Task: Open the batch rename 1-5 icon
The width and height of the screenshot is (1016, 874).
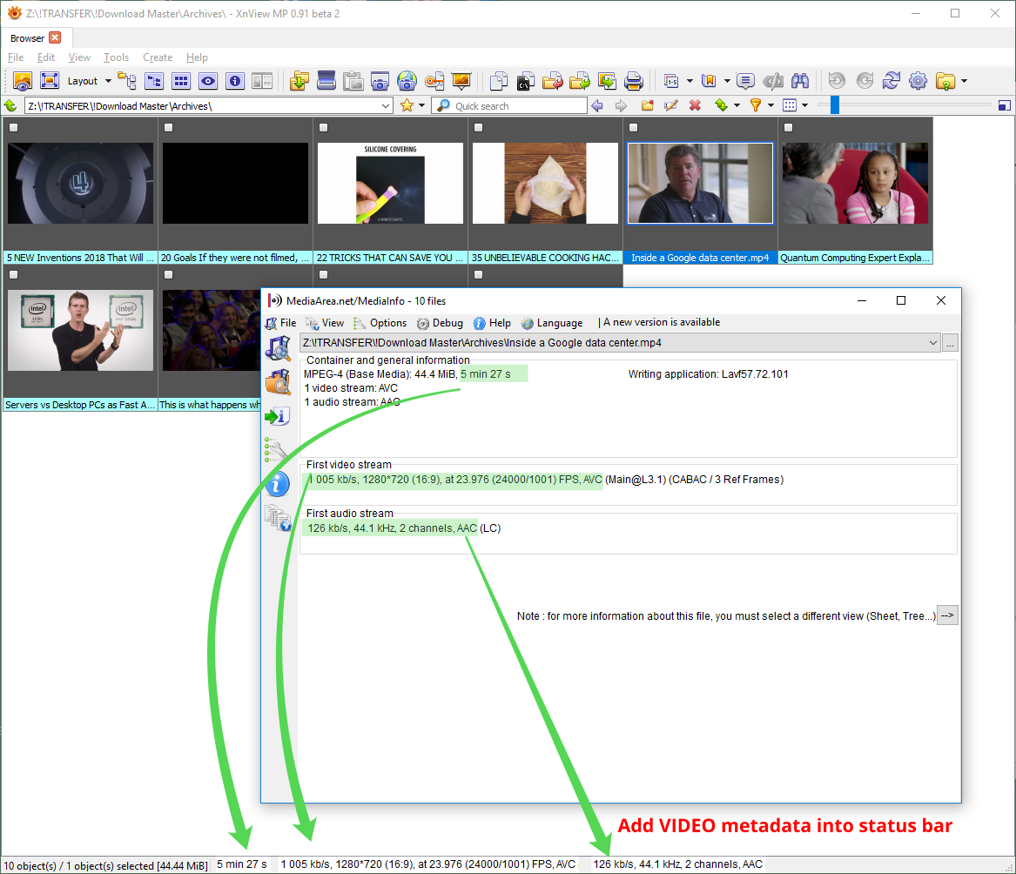Action: pos(670,81)
